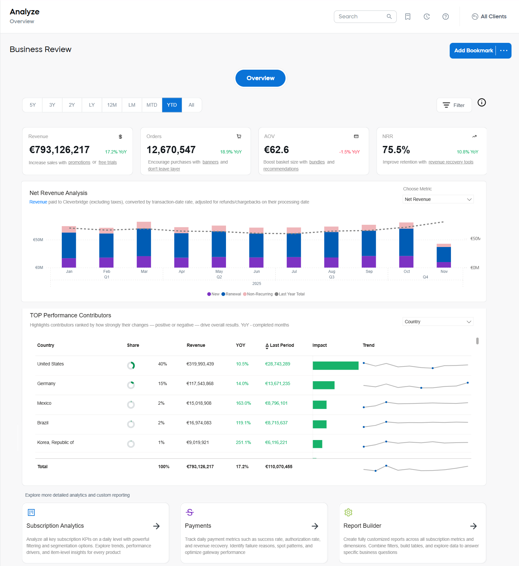Open Report Builder via arrow icon
The image size is (519, 566).
[x=473, y=526]
